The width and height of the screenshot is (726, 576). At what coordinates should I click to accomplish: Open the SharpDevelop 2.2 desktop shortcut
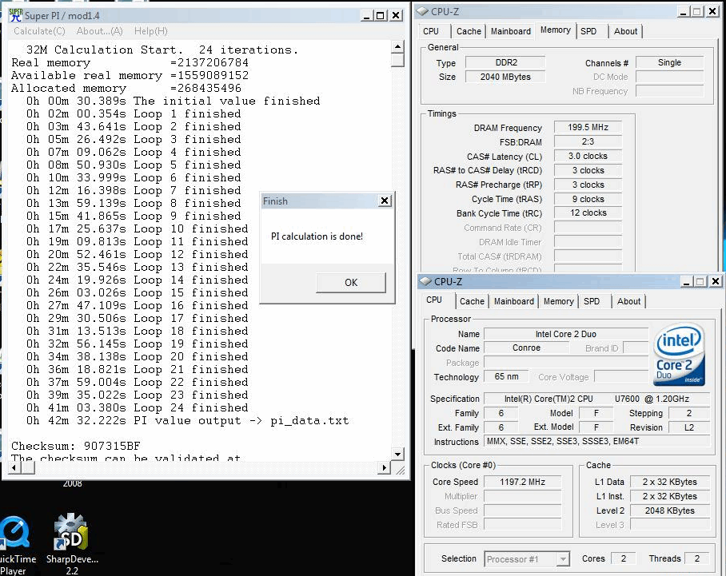tap(71, 545)
